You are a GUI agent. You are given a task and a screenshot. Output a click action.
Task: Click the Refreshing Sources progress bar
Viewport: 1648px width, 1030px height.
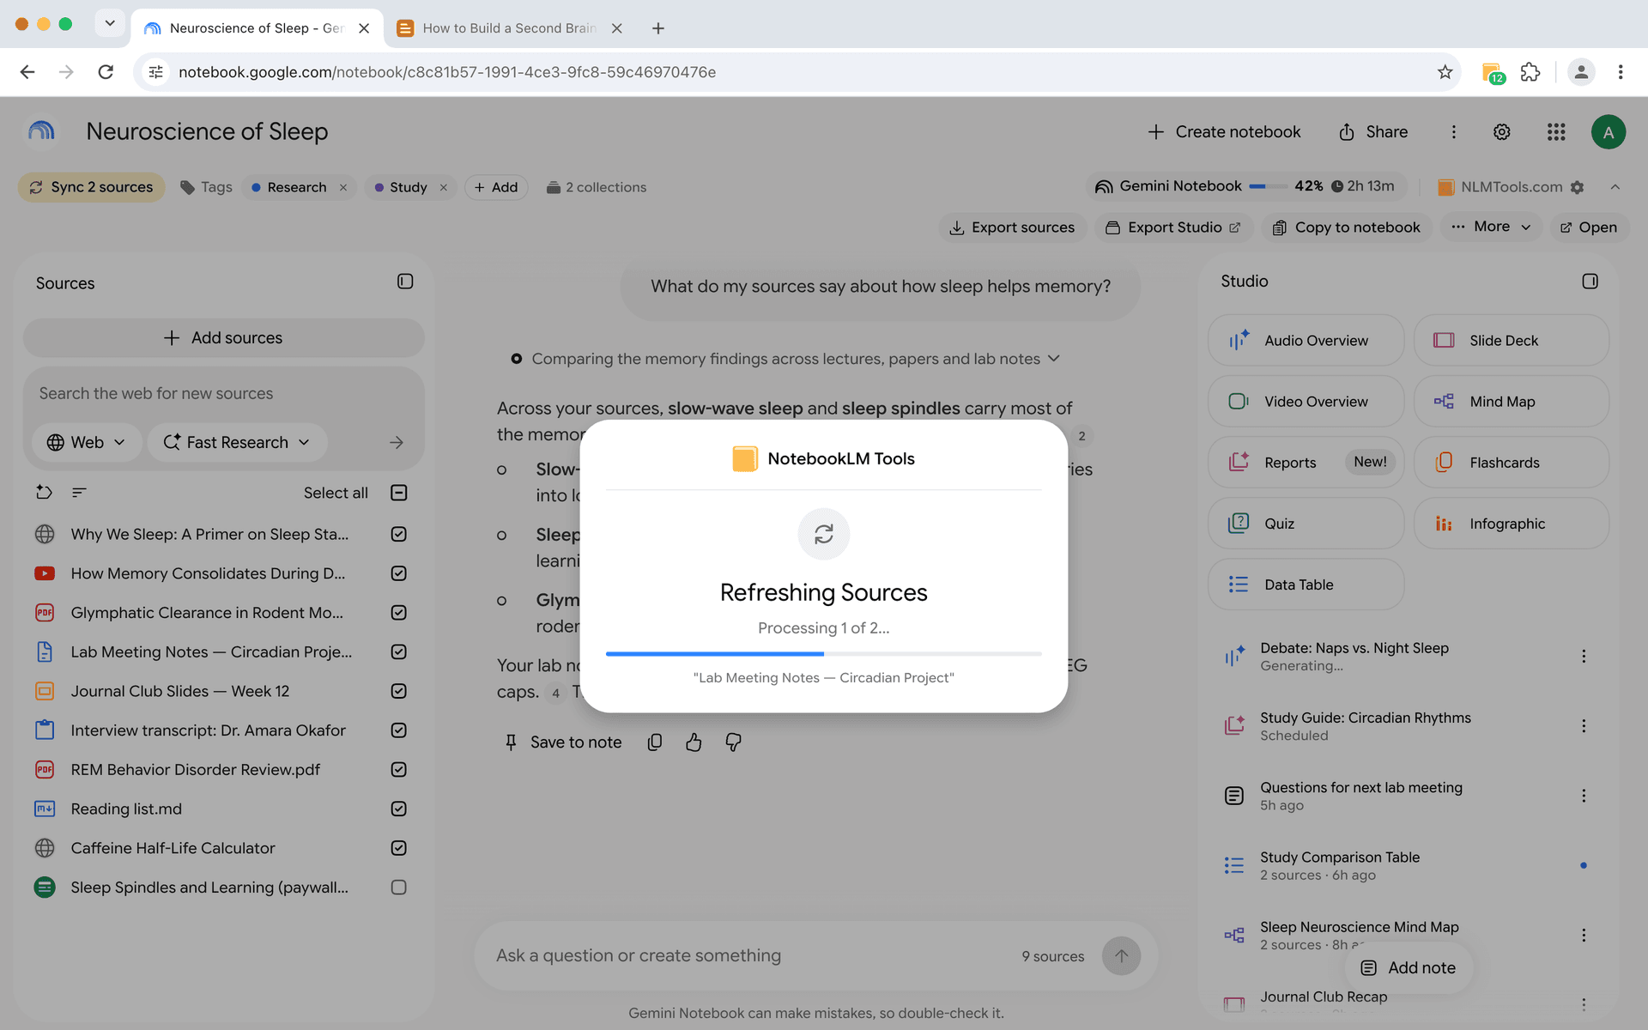(824, 654)
